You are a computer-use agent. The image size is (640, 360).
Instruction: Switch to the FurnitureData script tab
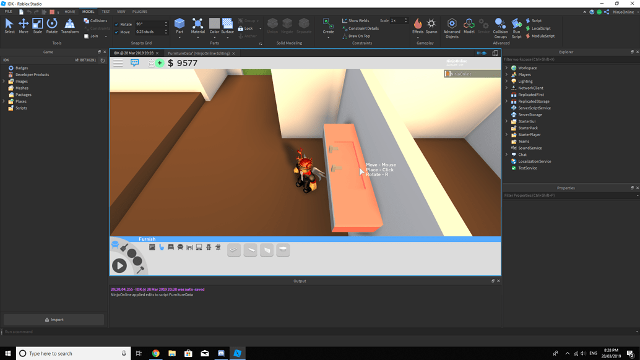tap(199, 53)
